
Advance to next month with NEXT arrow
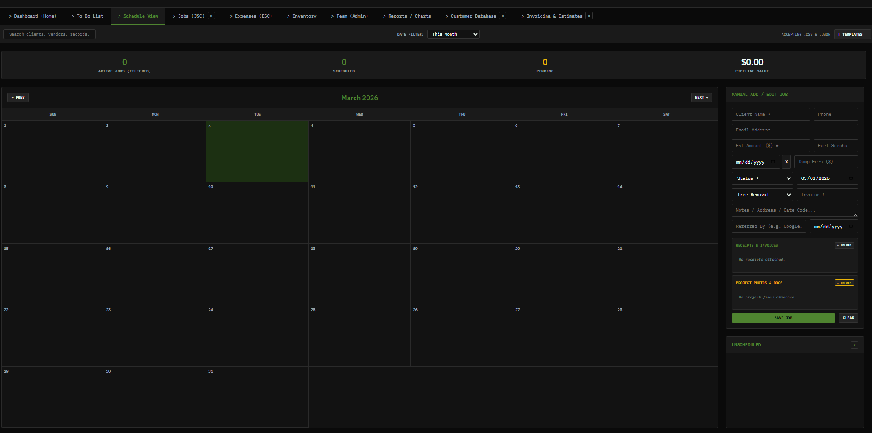pos(701,98)
